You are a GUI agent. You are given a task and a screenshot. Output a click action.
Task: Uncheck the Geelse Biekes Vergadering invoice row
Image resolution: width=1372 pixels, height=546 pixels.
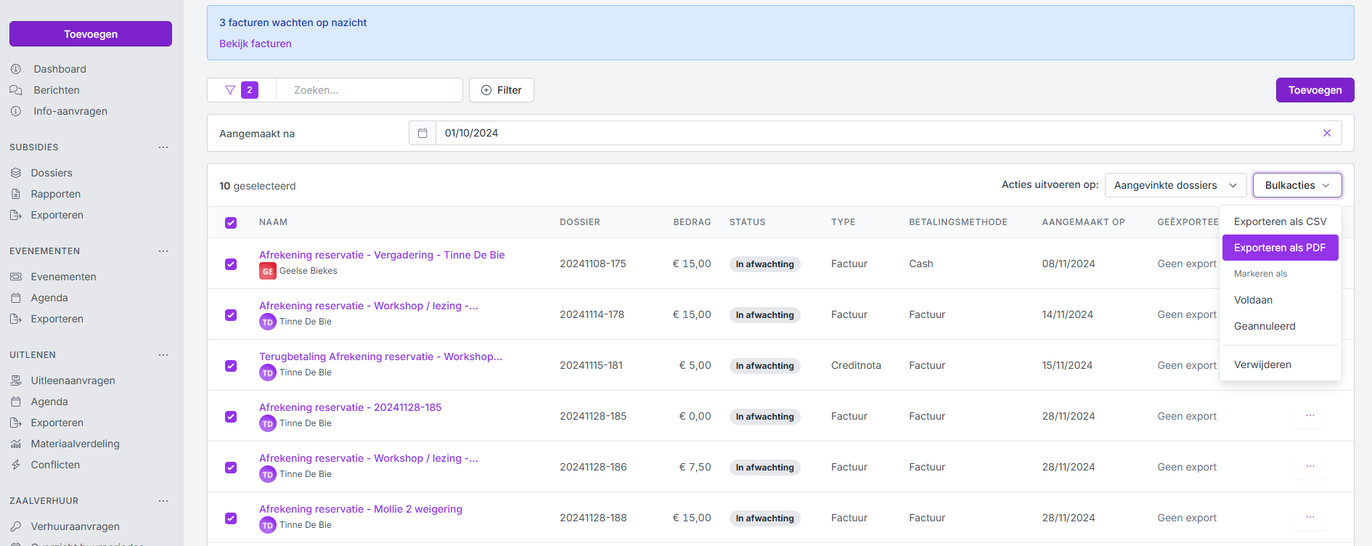231,264
